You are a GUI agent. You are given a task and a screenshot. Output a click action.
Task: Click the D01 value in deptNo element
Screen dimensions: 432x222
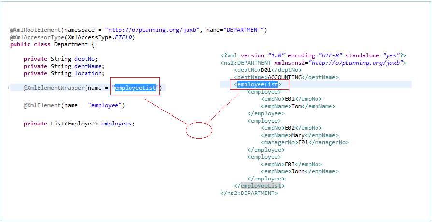[x=266, y=70]
